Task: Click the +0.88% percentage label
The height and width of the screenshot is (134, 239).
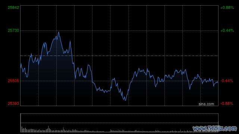Action: 227,7
